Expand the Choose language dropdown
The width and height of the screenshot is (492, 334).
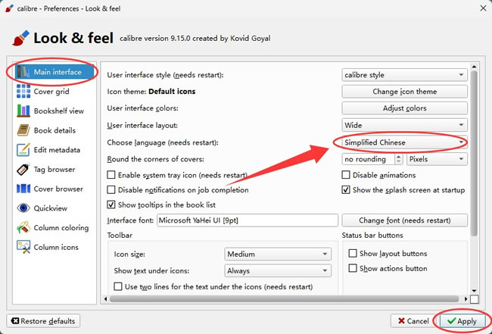[x=404, y=142]
